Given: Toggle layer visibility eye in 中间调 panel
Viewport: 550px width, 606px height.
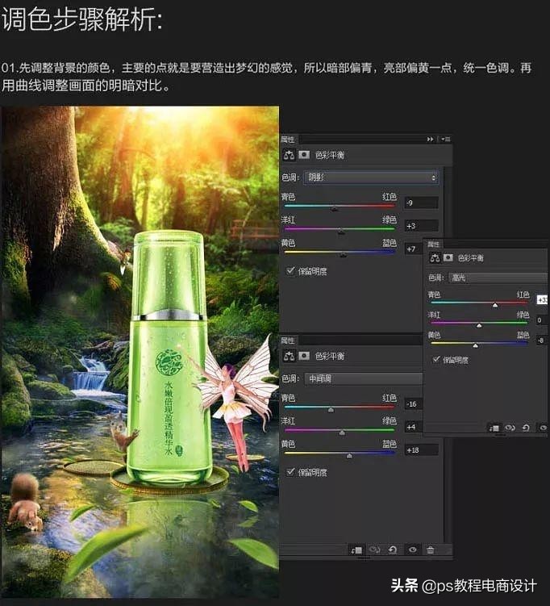Looking at the screenshot, I should point(413,550).
